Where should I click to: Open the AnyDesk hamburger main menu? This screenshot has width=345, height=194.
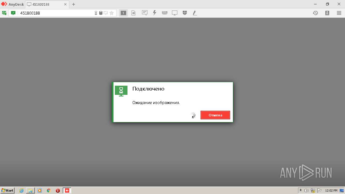[339, 13]
